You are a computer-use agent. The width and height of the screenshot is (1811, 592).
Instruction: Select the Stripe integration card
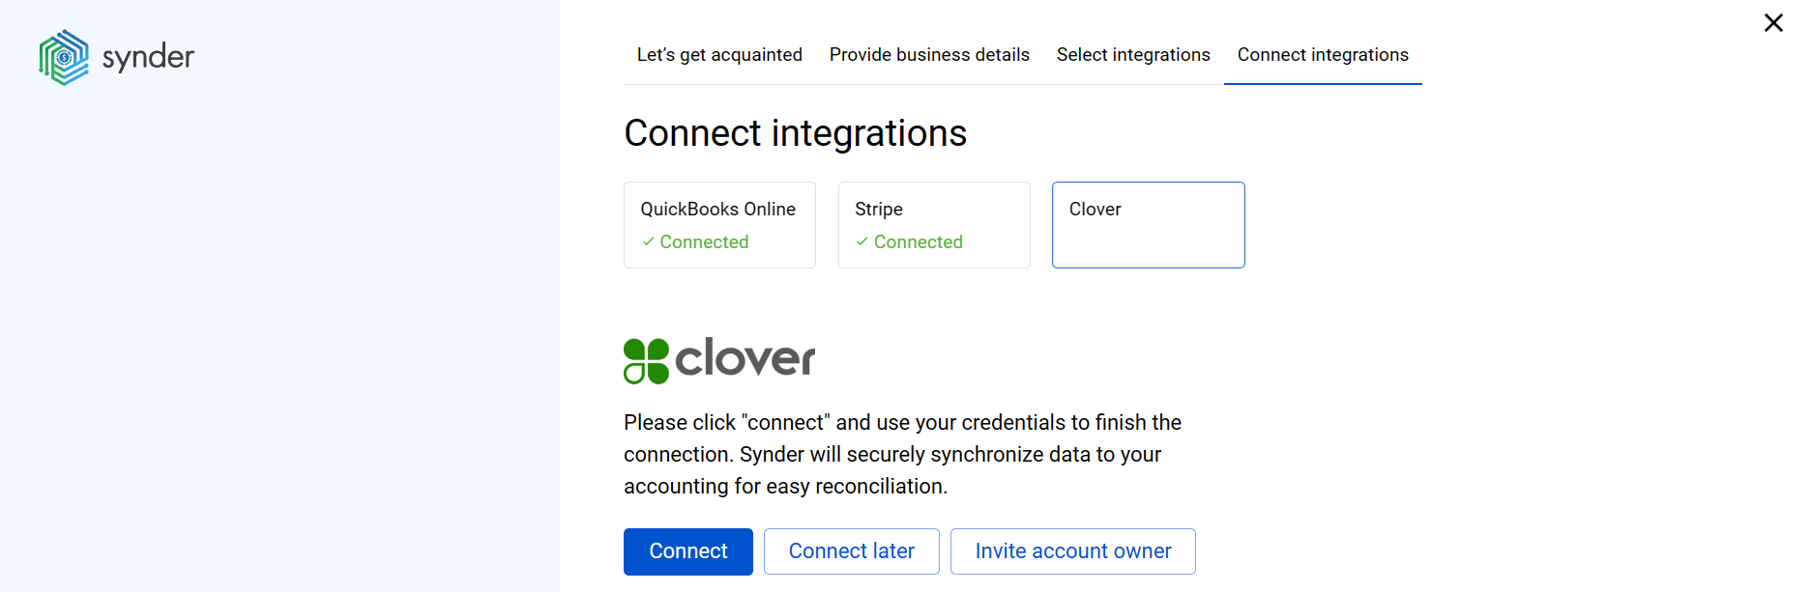coord(933,224)
